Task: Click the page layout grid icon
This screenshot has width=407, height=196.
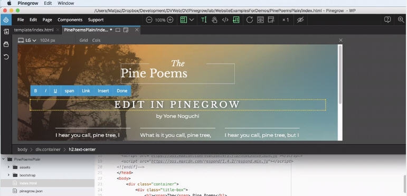Action: tap(184, 20)
